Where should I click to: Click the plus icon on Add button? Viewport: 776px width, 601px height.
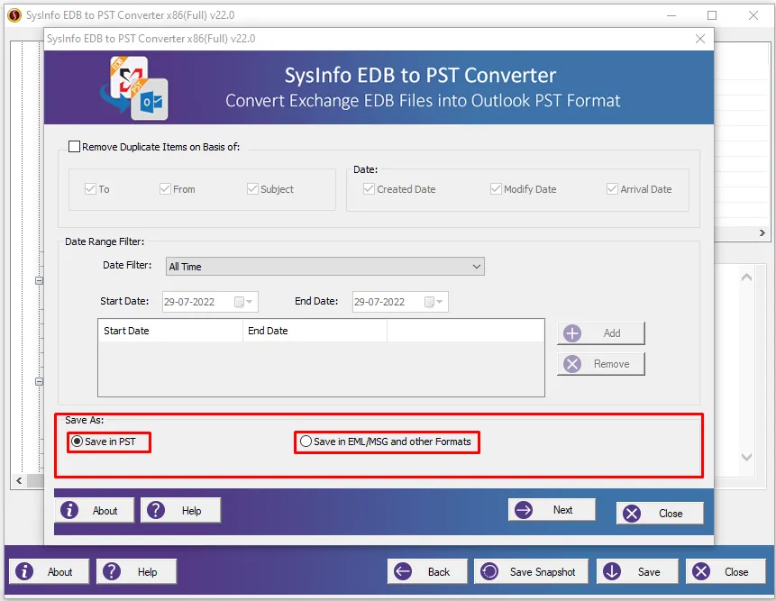point(572,333)
